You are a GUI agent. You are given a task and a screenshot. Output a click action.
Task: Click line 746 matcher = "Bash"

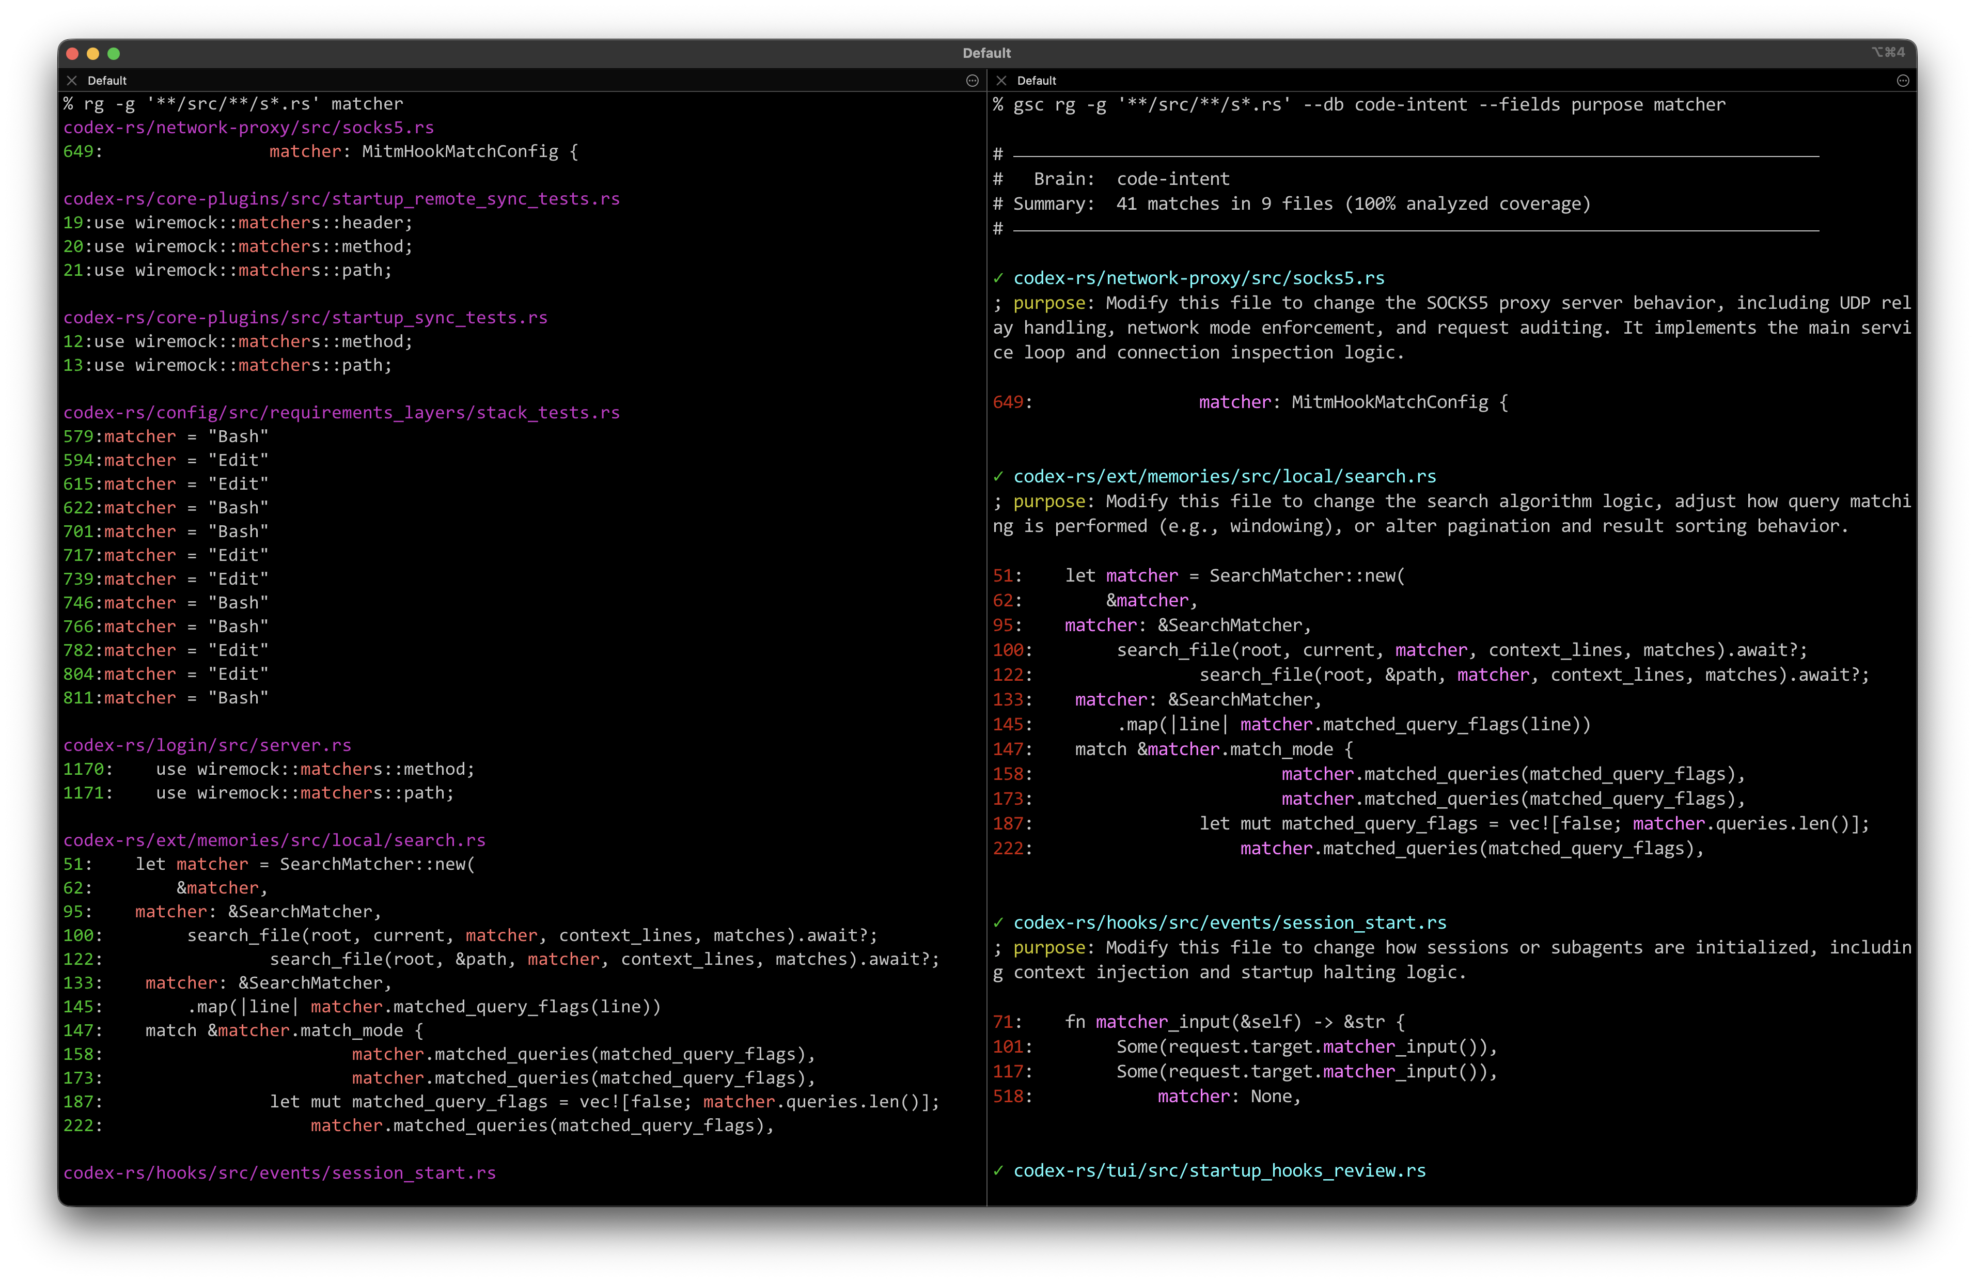point(166,602)
